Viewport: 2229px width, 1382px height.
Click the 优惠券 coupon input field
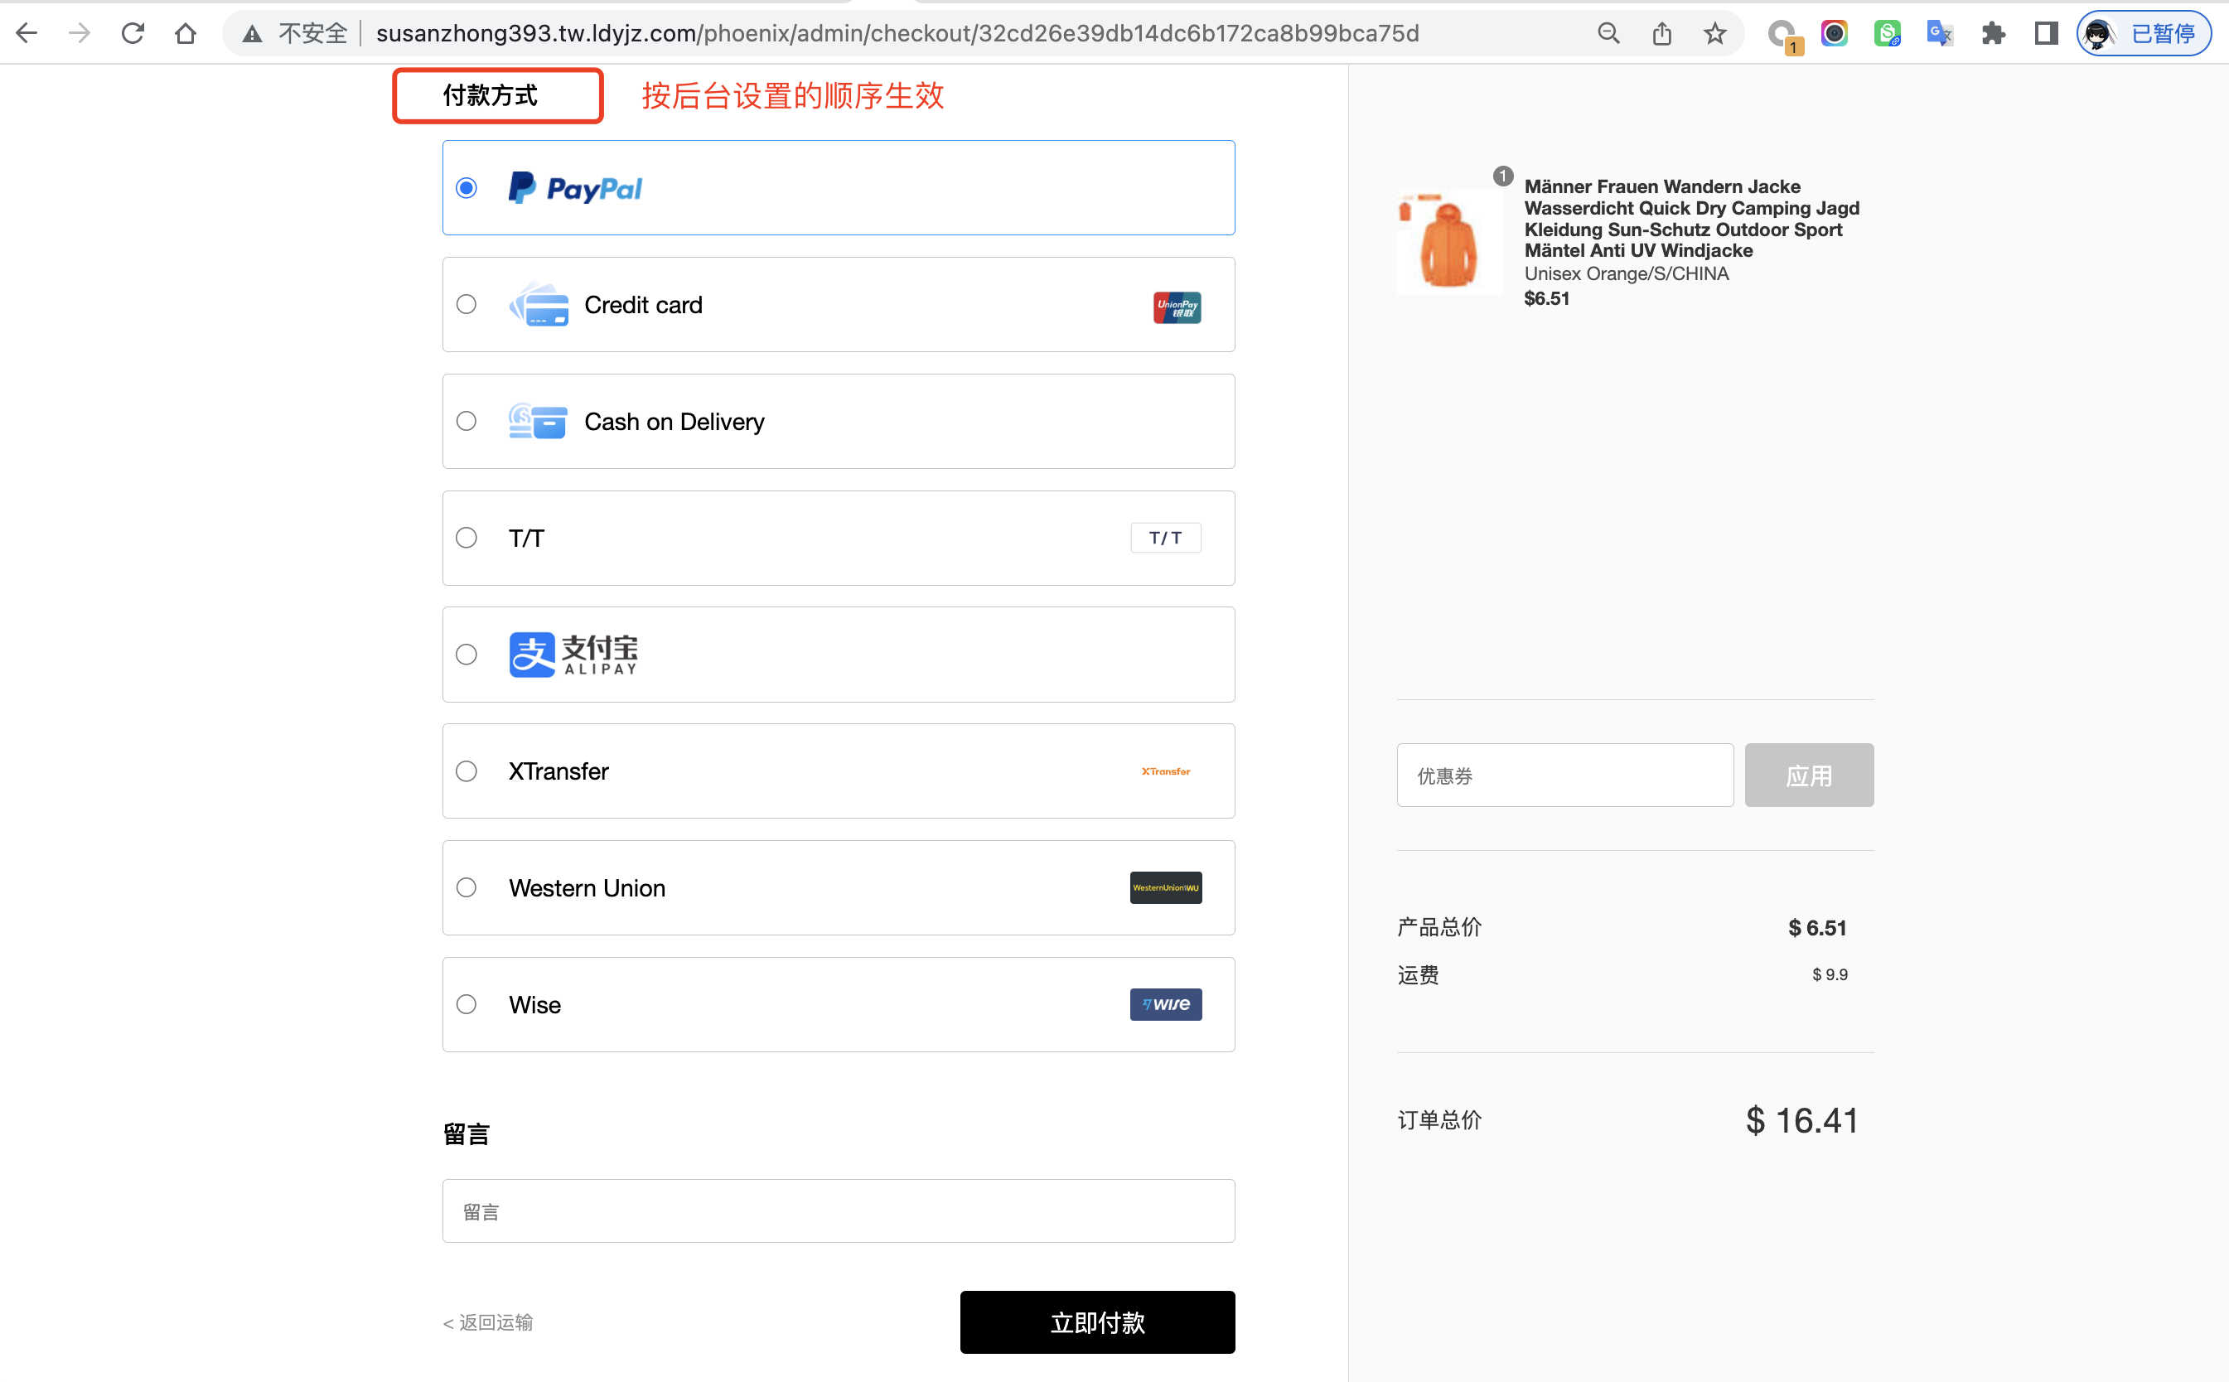[x=1564, y=775]
